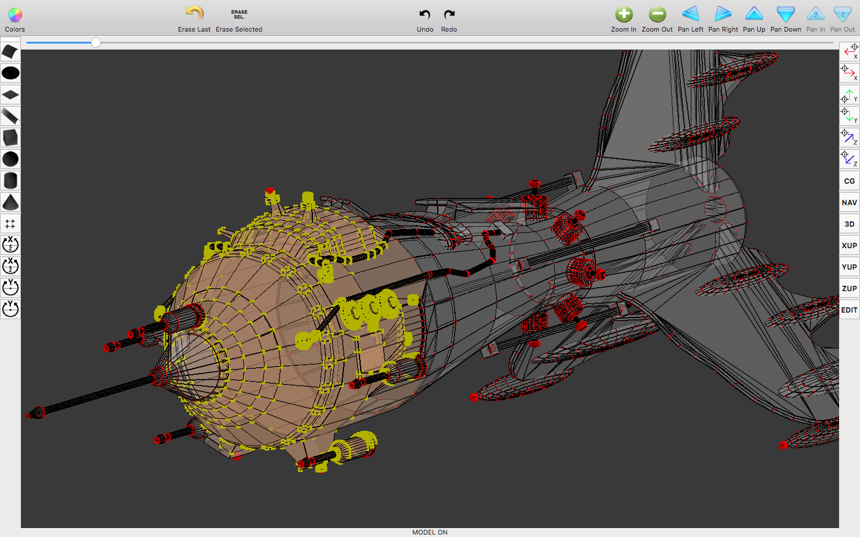Click the 3D button
Viewport: 860px width, 537px height.
pos(849,224)
